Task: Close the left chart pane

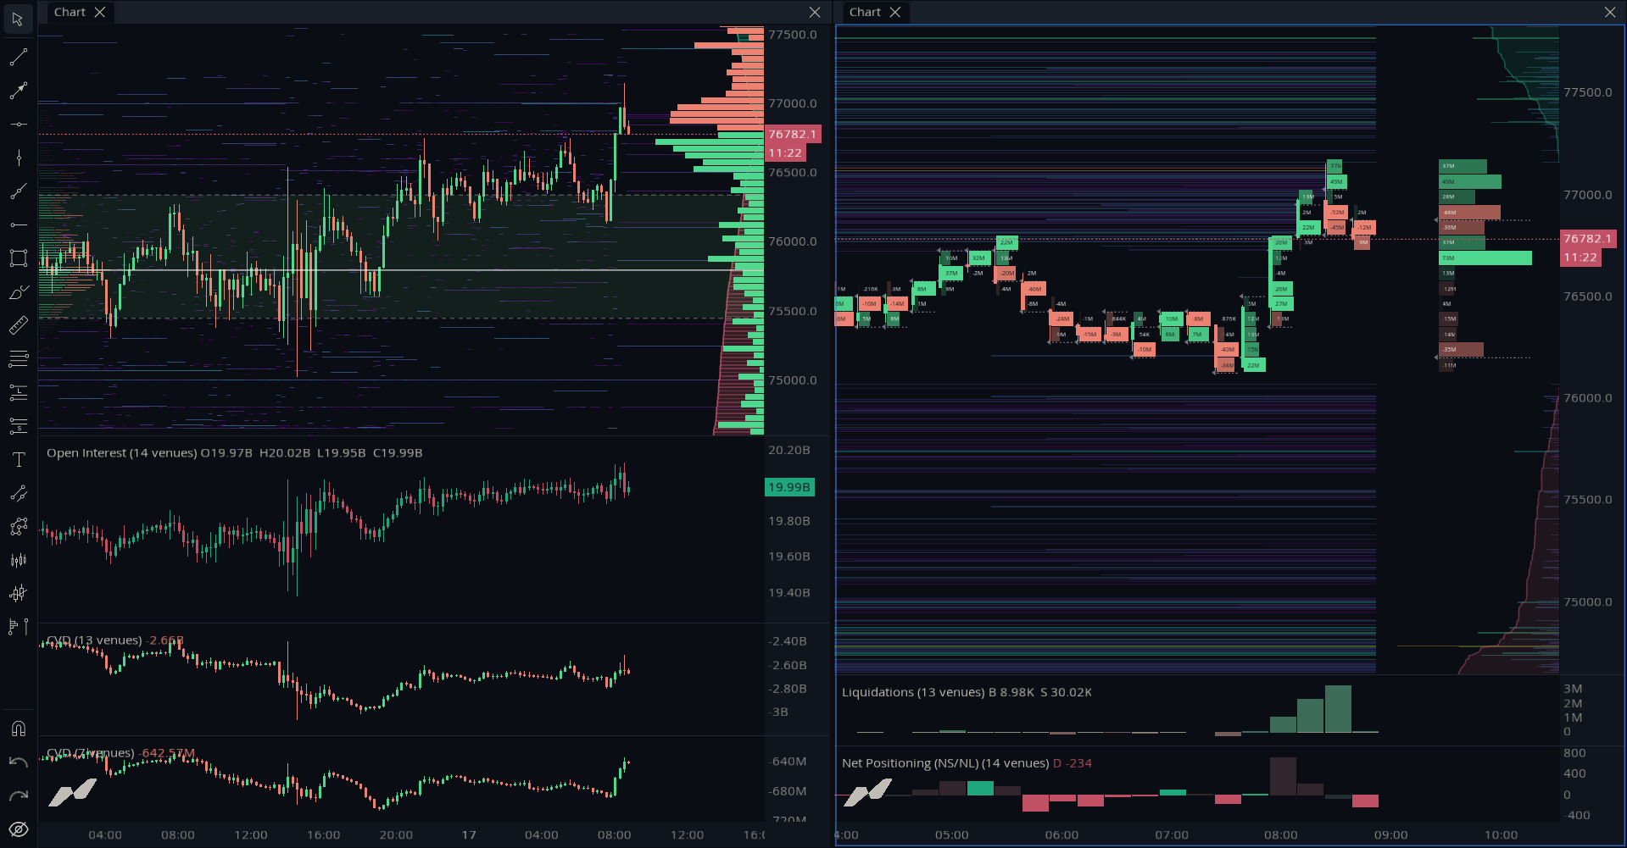Action: click(x=815, y=12)
